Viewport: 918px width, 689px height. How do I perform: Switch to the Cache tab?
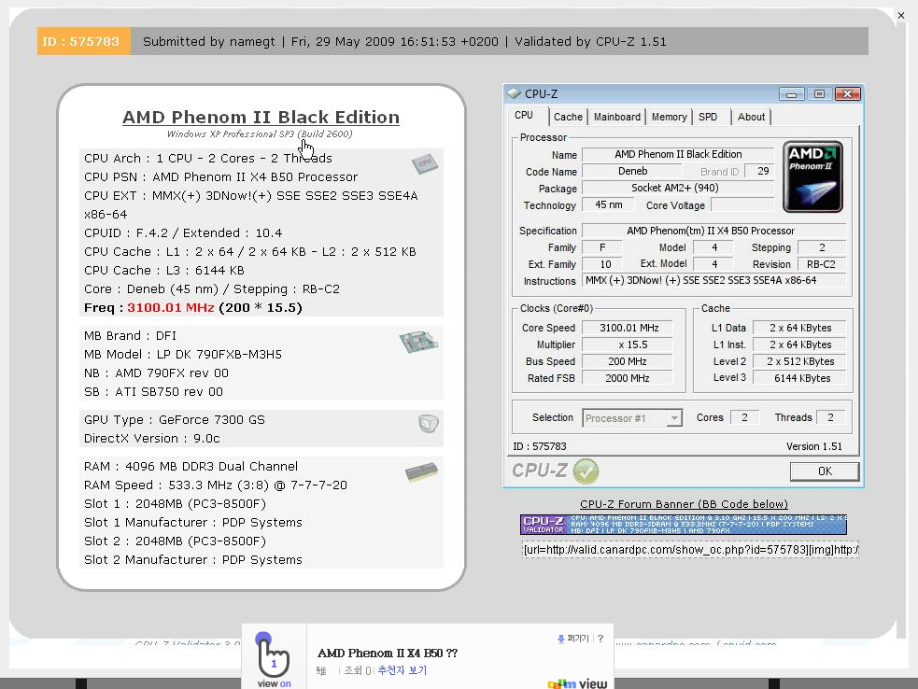tap(568, 117)
